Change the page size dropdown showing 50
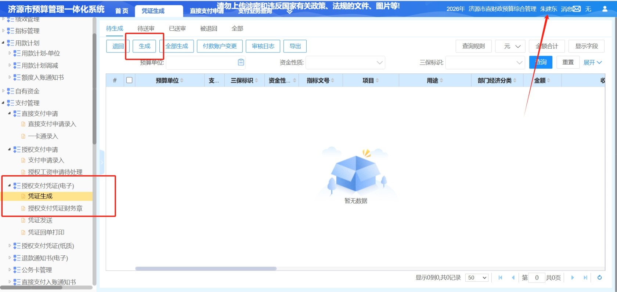The width and height of the screenshot is (617, 292). (x=477, y=278)
